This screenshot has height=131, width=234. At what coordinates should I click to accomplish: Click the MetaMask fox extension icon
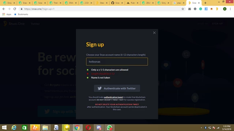[211, 9]
